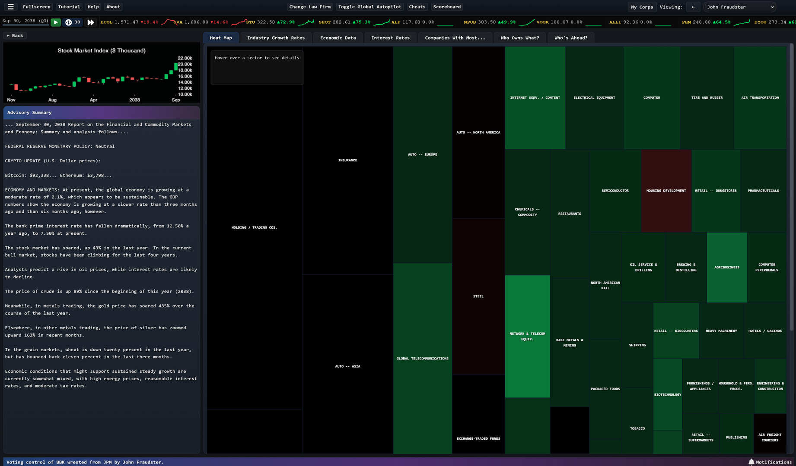Open the Notifications bell
Viewport: 796px width, 466px height.
pyautogui.click(x=751, y=462)
